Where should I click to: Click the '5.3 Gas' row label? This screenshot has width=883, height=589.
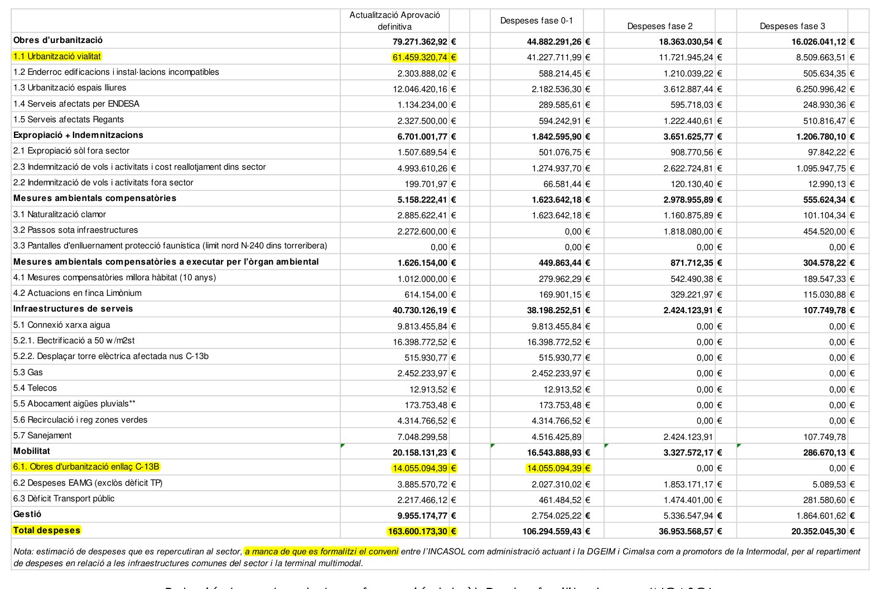28,372
